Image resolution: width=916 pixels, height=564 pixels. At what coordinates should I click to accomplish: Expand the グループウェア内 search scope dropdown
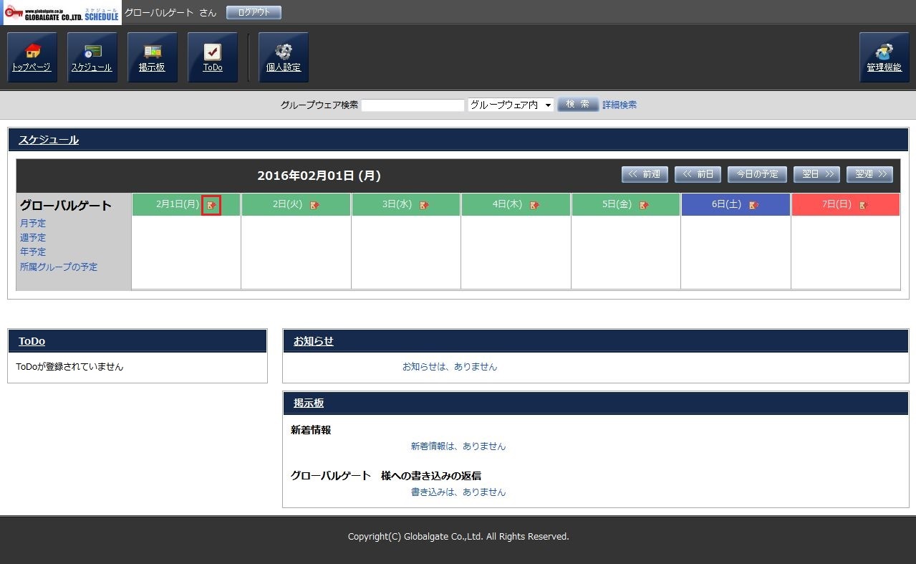coord(511,105)
